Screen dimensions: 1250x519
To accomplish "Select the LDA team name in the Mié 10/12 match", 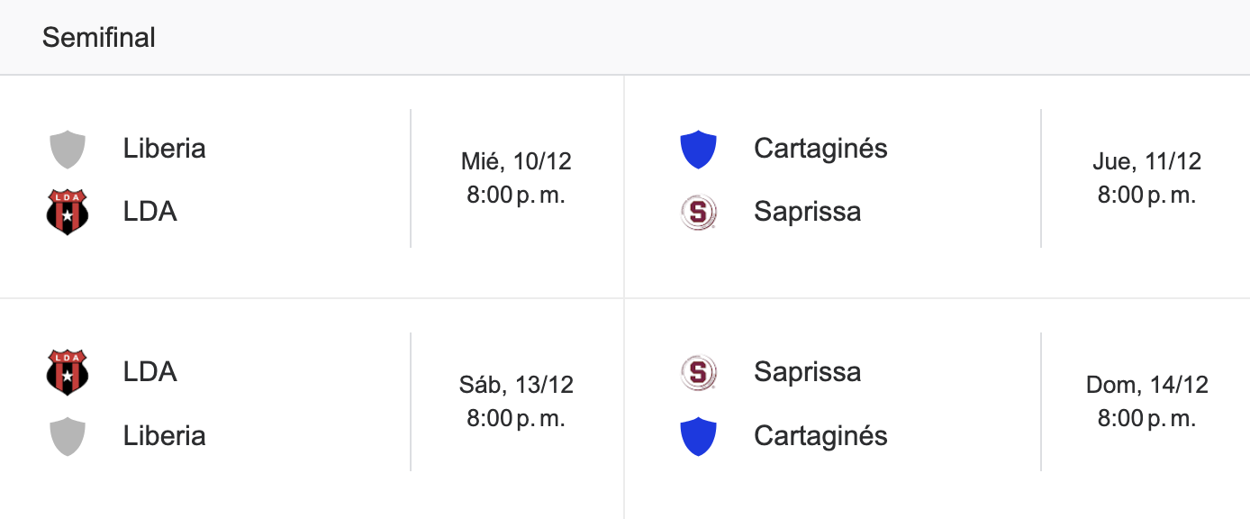I will [149, 212].
